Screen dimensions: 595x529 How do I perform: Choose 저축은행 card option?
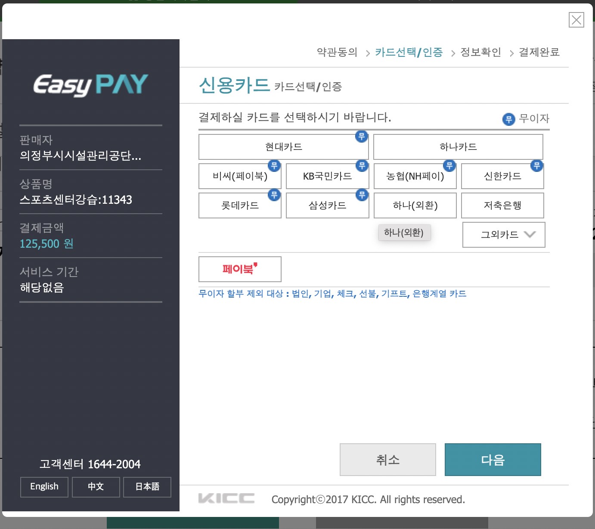(502, 205)
